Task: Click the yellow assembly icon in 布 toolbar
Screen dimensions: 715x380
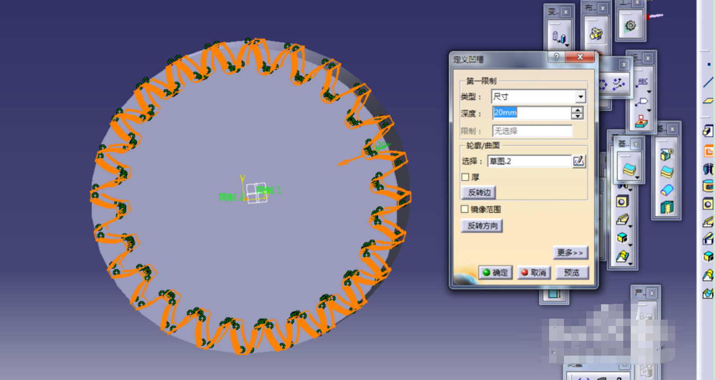Action: (596, 33)
